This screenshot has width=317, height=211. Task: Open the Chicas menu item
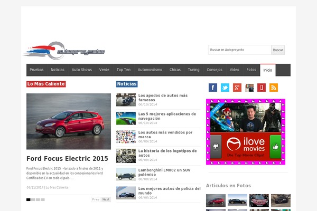(175, 70)
